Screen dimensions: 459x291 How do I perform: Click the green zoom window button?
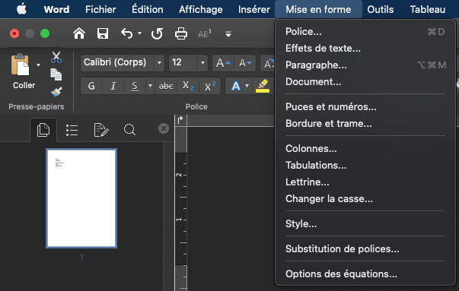pos(45,33)
